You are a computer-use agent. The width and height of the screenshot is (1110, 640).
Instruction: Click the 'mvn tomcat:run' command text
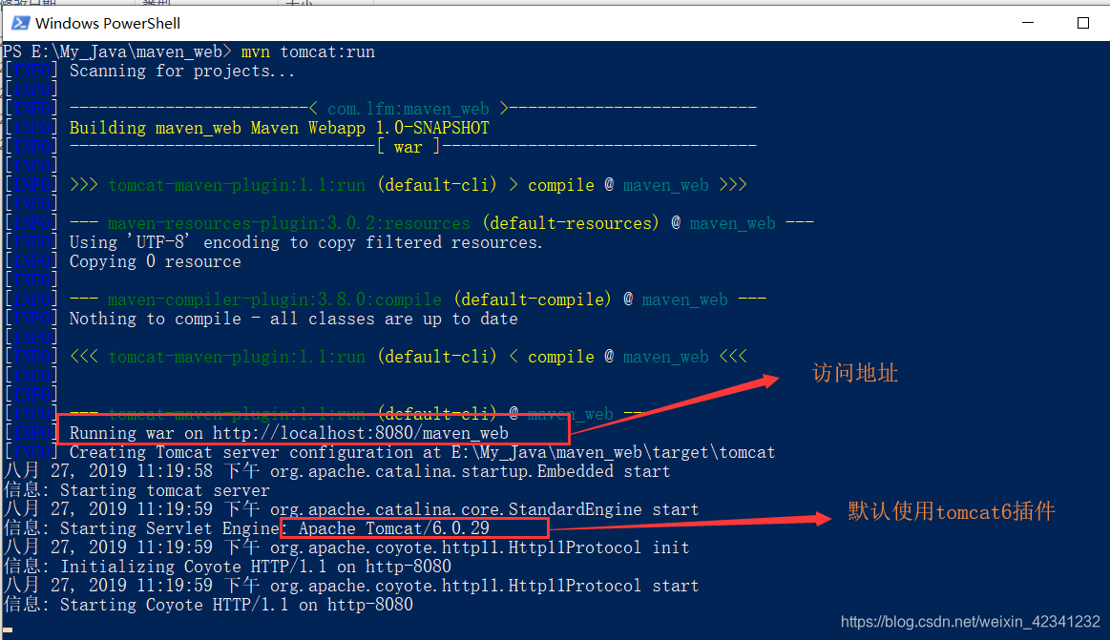point(308,52)
